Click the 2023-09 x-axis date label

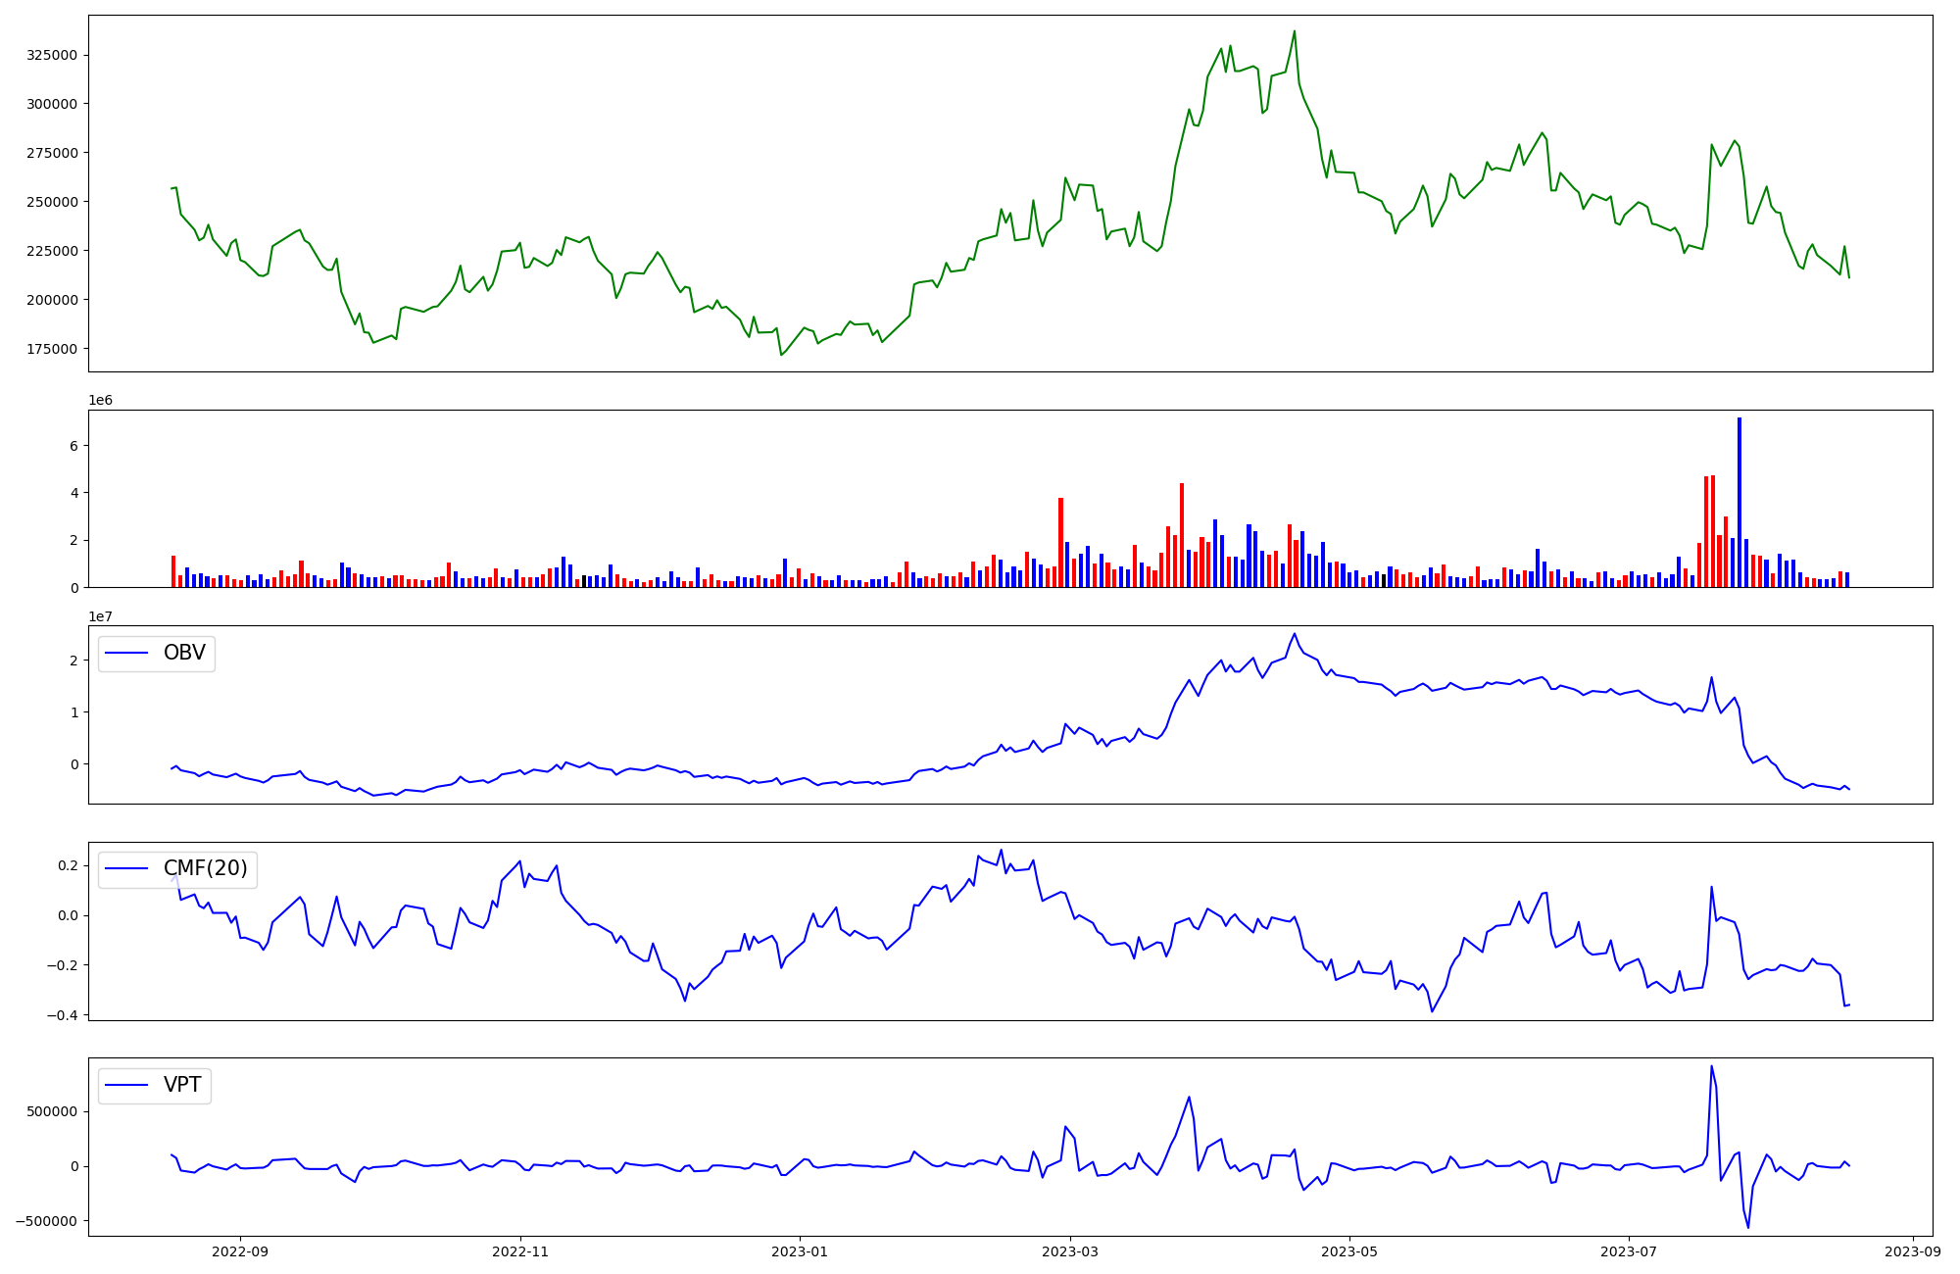(x=1913, y=1251)
